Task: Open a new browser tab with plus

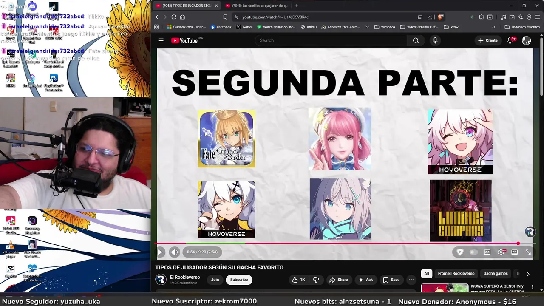Action: (297, 6)
